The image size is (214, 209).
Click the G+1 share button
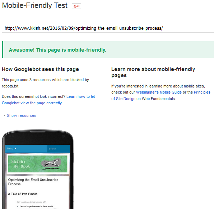(x=76, y=6)
